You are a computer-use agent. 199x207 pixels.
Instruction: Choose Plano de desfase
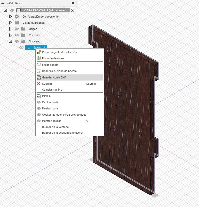[70, 58]
